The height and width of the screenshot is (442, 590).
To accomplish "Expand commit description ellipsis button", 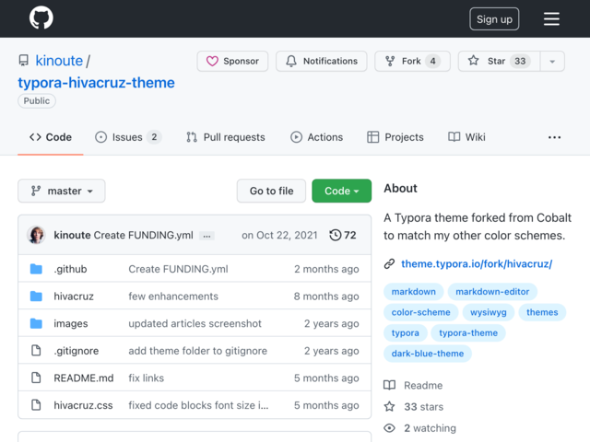I will tap(206, 236).
